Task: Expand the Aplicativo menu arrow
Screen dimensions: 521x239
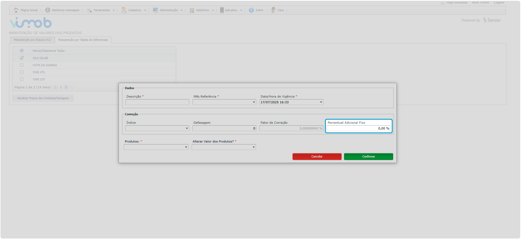Action: 241,10
